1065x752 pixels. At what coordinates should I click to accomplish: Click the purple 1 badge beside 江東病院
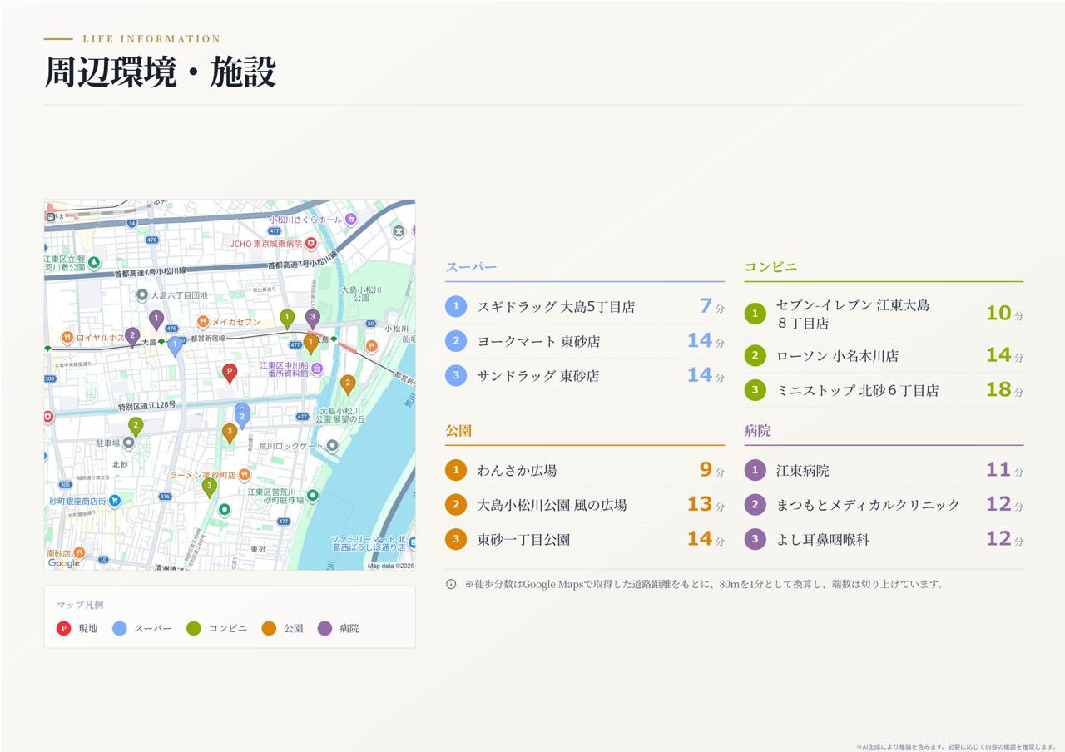(x=755, y=470)
